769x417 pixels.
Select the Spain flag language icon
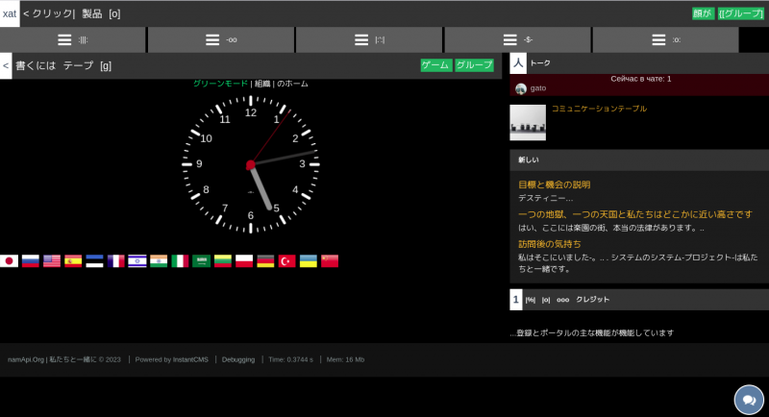(x=73, y=261)
